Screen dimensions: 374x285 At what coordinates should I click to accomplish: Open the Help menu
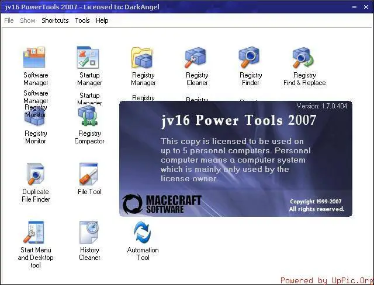click(x=102, y=20)
